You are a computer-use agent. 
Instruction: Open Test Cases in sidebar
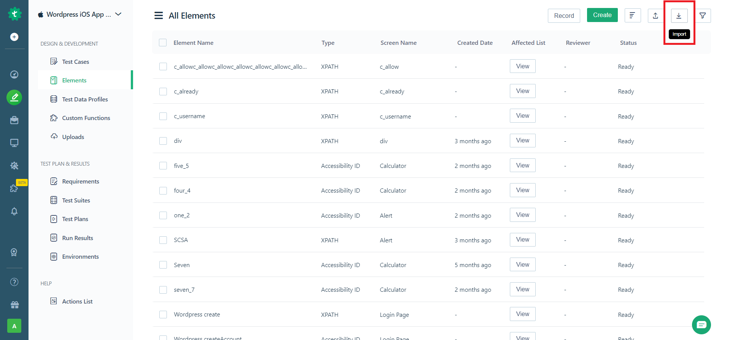[x=76, y=62]
